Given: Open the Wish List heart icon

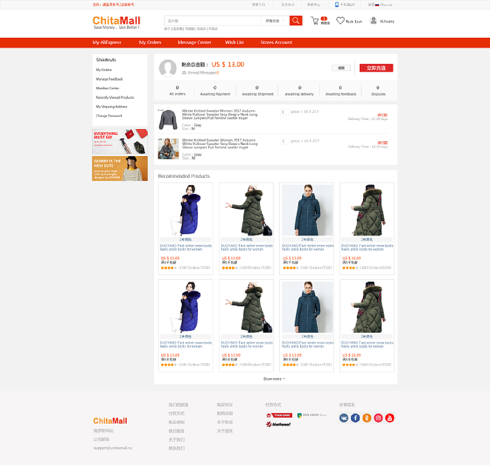Looking at the screenshot, I should (340, 21).
